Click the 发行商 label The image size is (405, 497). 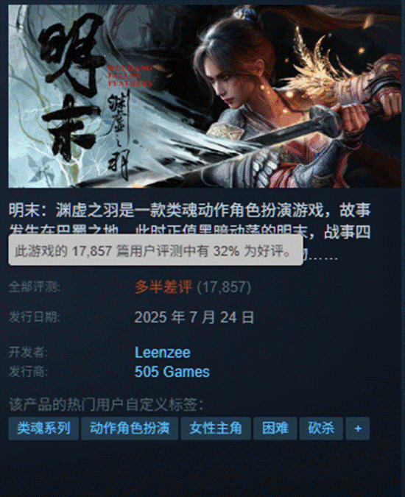coord(29,372)
